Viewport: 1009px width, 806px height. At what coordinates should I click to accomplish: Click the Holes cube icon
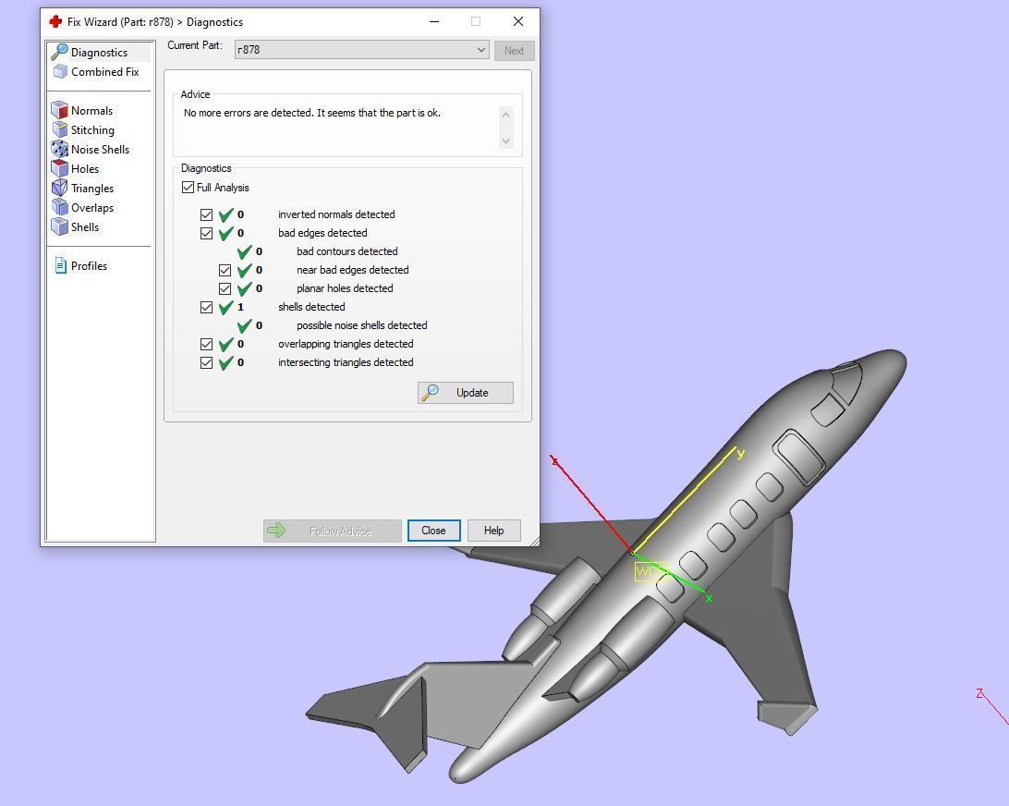click(59, 168)
